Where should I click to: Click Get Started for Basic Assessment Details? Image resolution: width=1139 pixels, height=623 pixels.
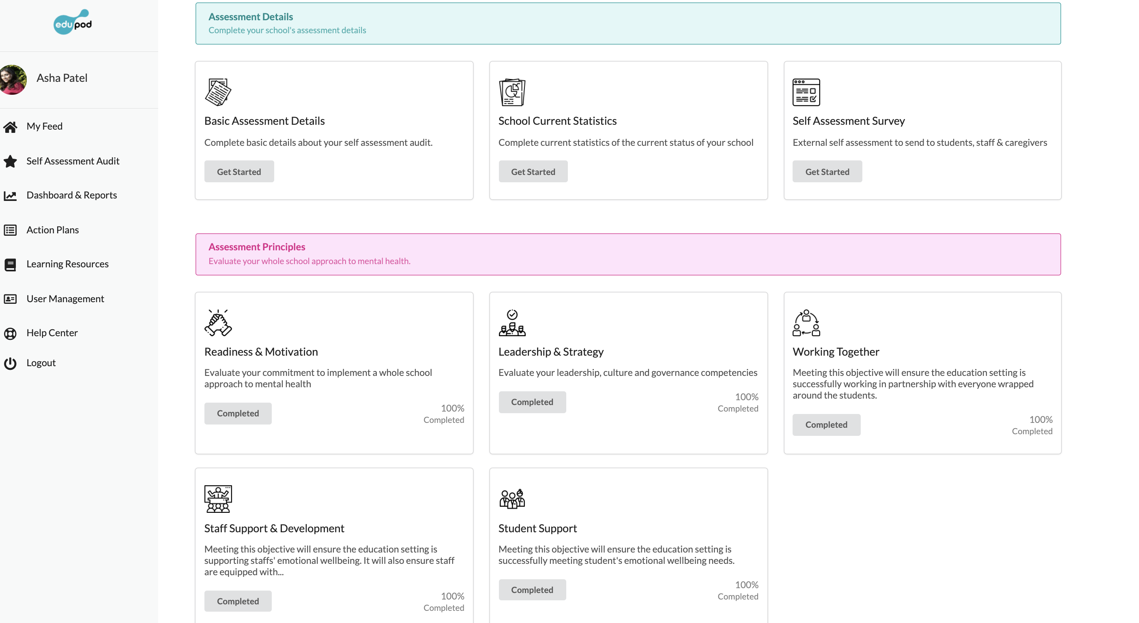point(239,171)
